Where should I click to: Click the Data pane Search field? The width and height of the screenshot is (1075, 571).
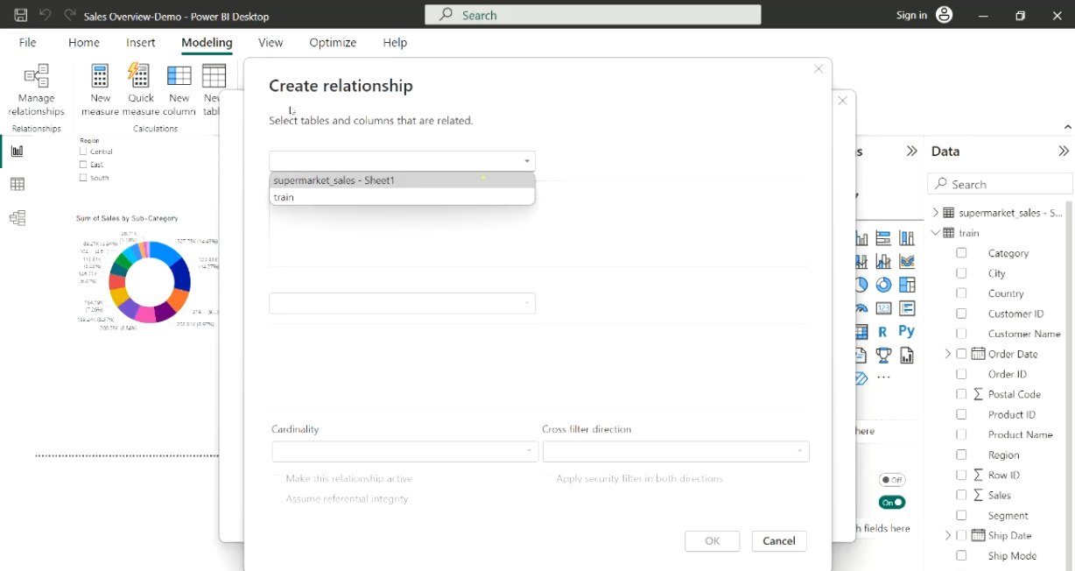pyautogui.click(x=1000, y=184)
